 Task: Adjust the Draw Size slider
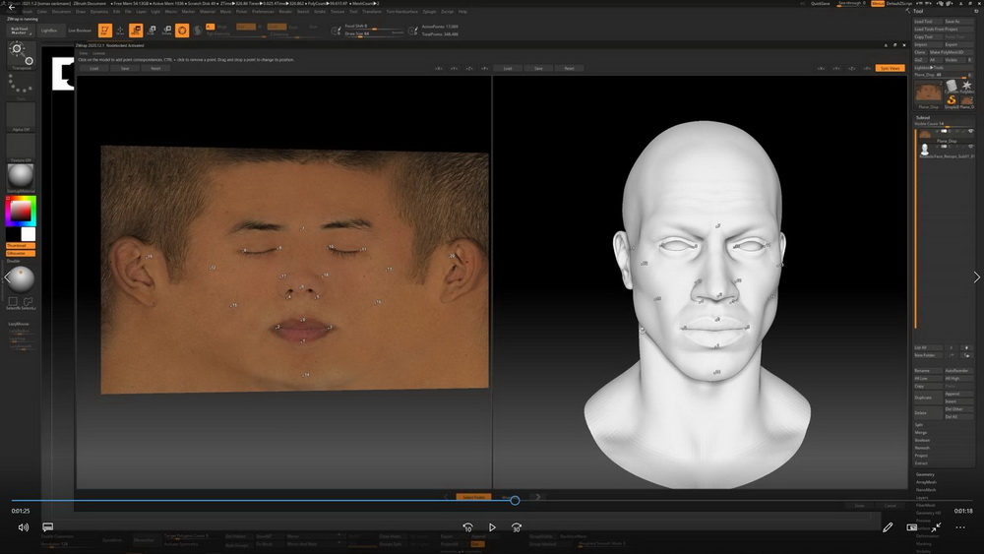(x=375, y=33)
